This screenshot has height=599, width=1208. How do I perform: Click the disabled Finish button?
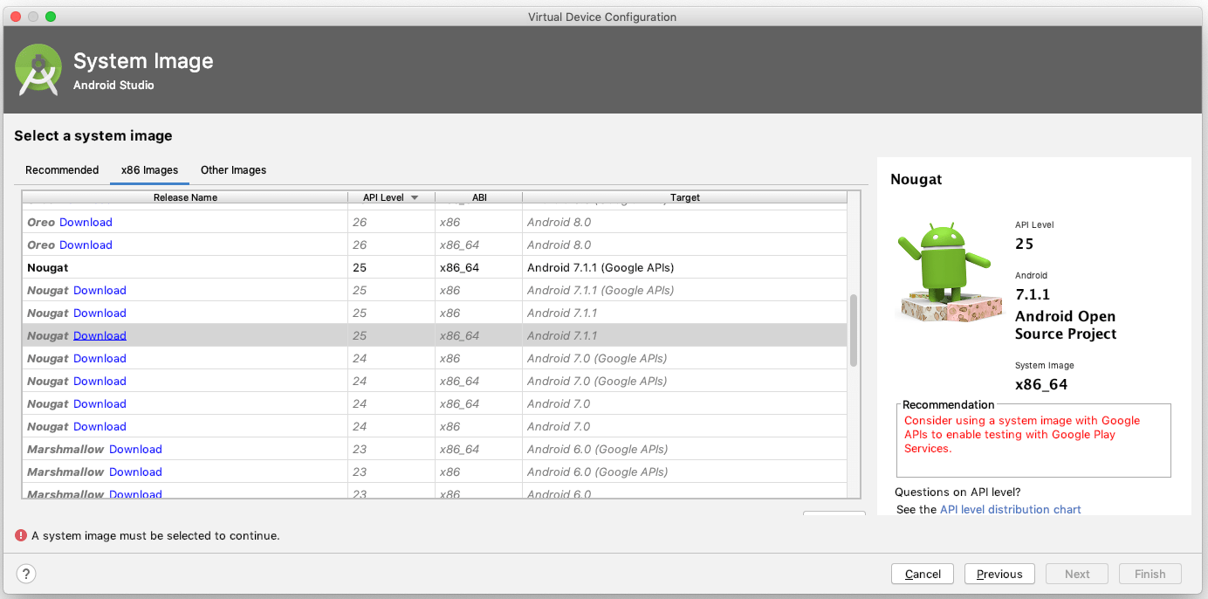(1150, 574)
